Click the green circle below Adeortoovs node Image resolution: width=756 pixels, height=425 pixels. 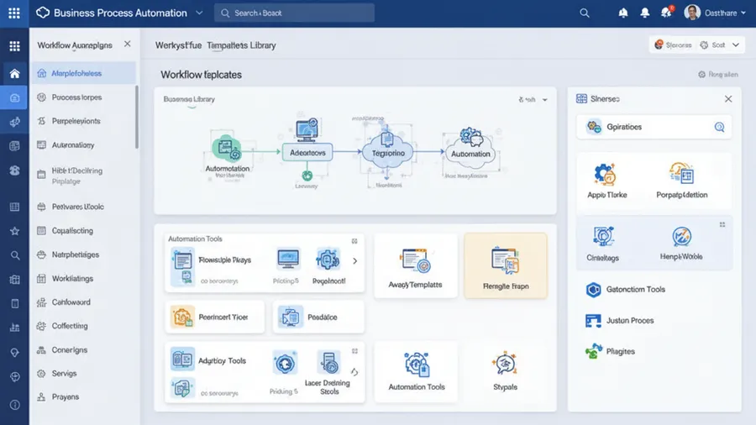[307, 176]
